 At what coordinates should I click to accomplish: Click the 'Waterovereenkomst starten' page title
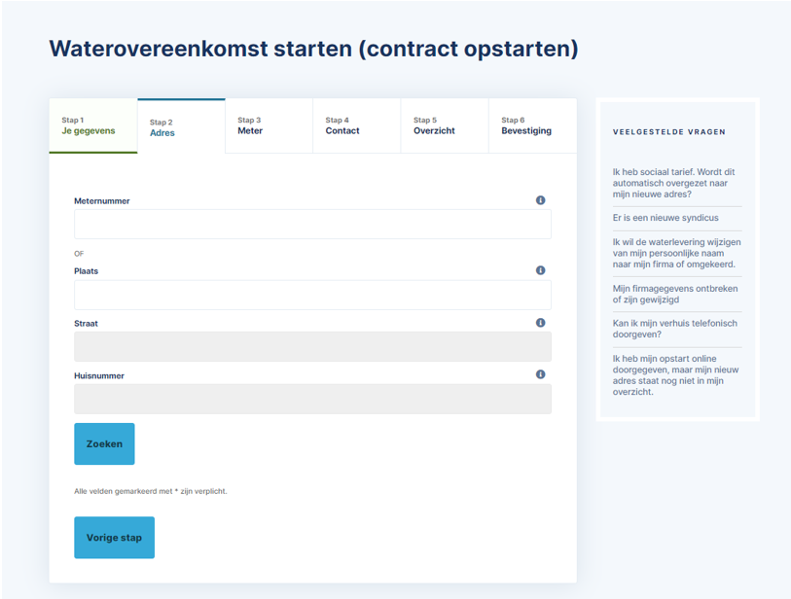click(313, 49)
